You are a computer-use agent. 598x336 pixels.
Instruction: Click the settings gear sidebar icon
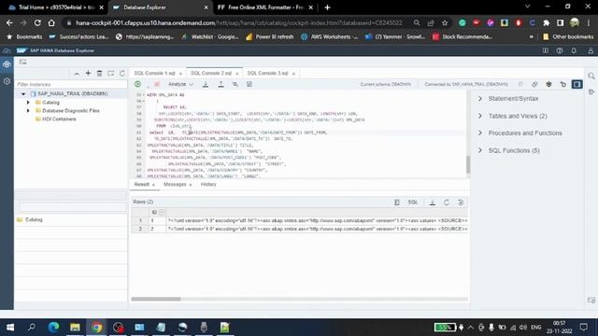(7, 81)
